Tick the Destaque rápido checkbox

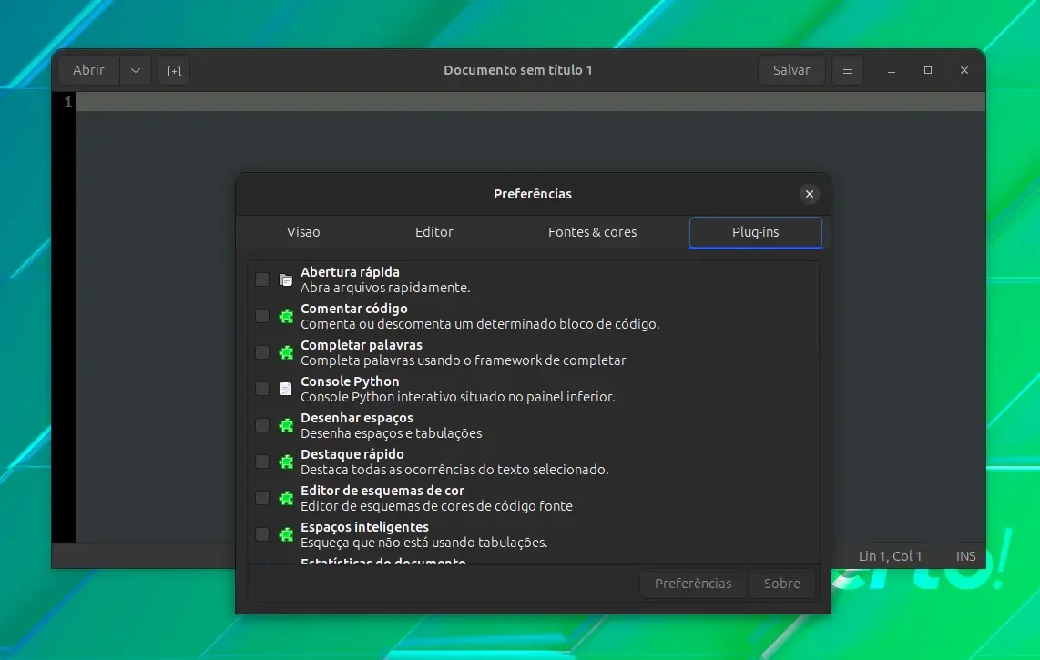pos(262,462)
